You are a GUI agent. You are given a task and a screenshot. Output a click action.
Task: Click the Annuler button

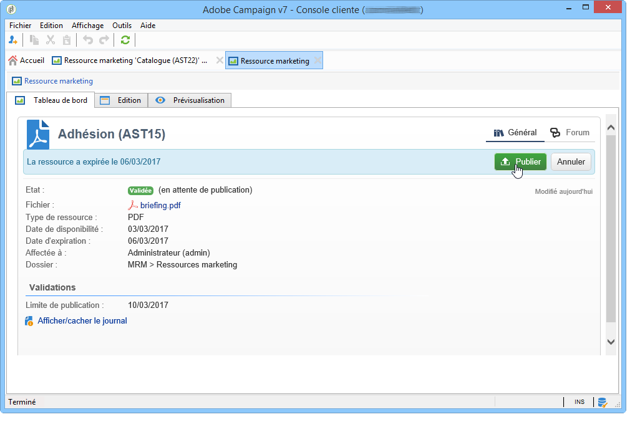571,161
